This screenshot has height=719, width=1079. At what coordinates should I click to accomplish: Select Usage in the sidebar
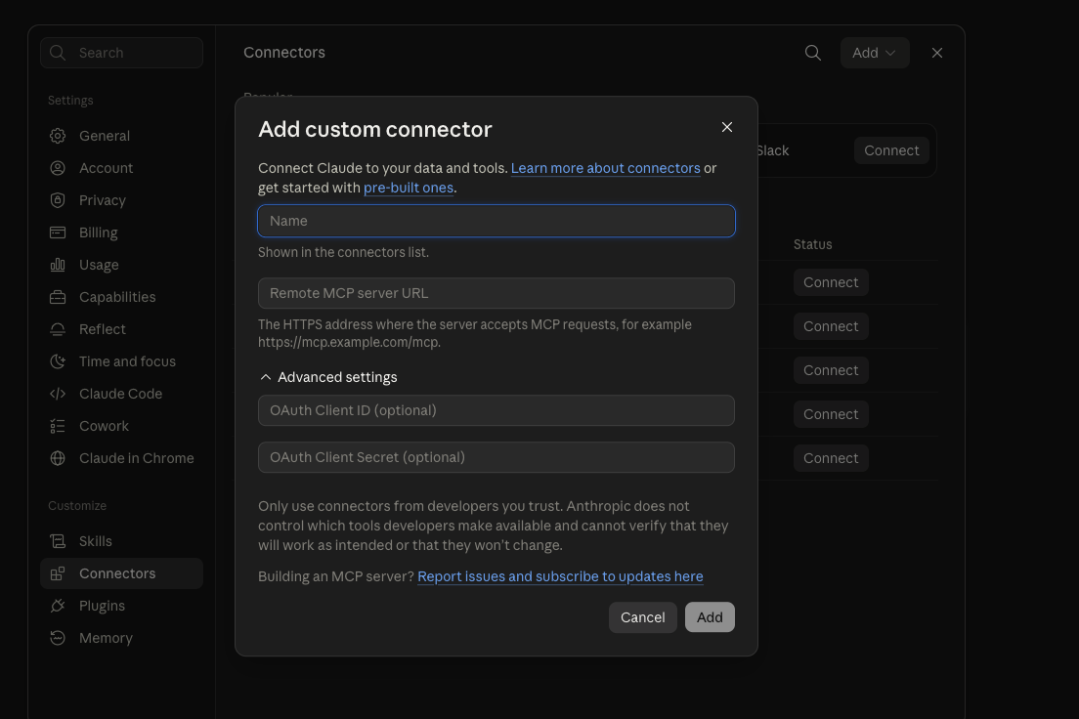pyautogui.click(x=122, y=265)
